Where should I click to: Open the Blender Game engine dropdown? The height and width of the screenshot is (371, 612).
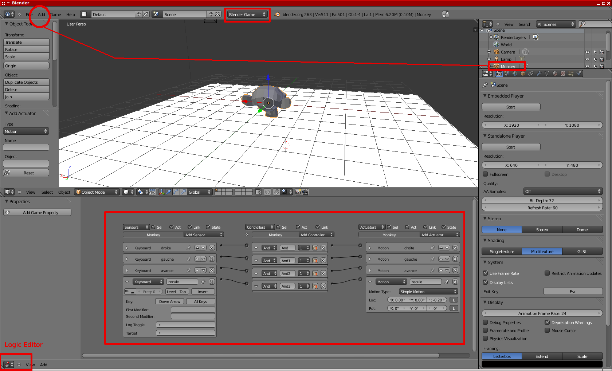point(247,15)
